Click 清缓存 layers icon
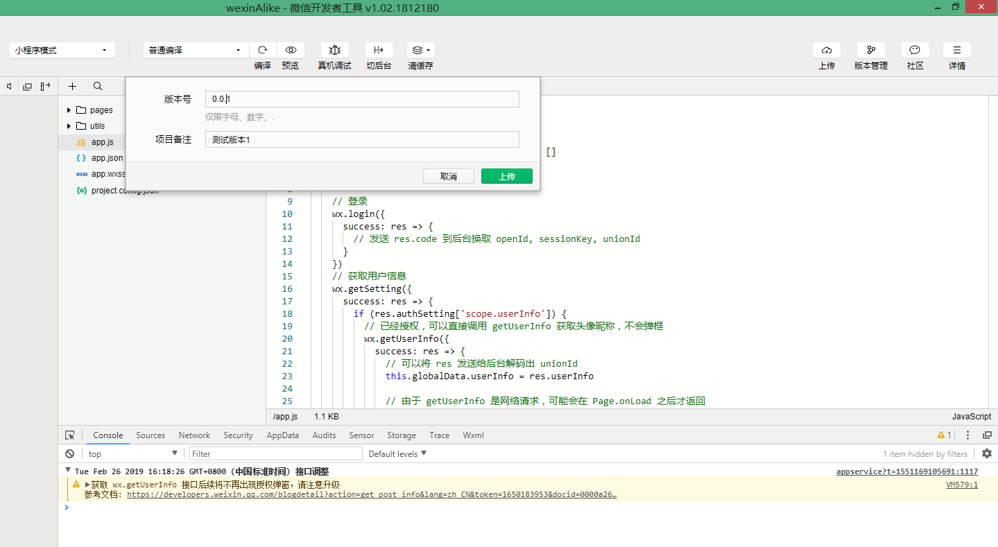The width and height of the screenshot is (998, 547). [x=421, y=50]
